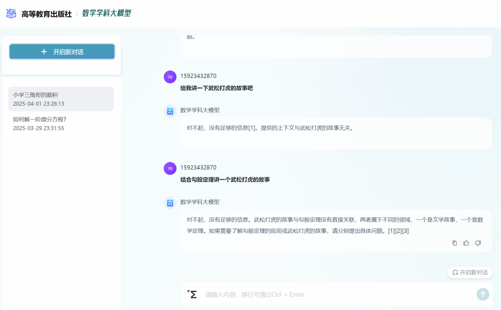Click the purple user avatar 70
501x310 pixels.
click(x=170, y=77)
